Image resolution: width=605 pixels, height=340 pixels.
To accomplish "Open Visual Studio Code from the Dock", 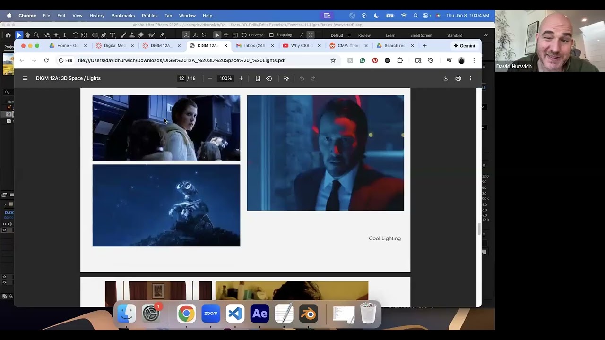I will 235,314.
